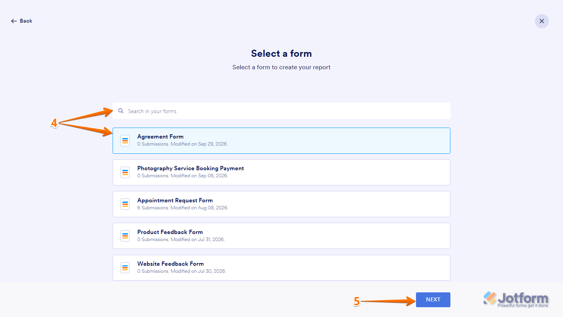This screenshot has height=317, width=563.
Task: Pick the Appointment Request Form title
Action: click(x=175, y=200)
